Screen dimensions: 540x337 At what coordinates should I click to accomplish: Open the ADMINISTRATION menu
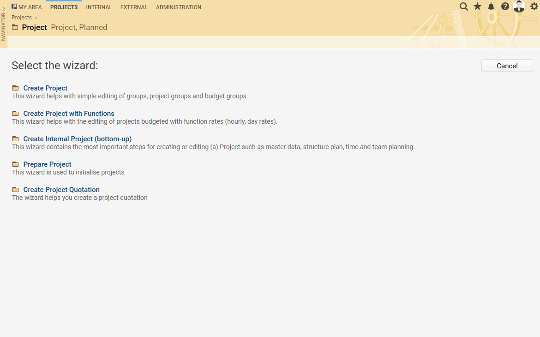pyautogui.click(x=179, y=7)
